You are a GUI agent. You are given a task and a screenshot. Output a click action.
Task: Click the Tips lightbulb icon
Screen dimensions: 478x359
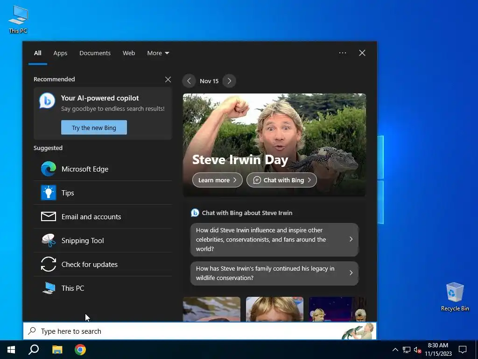point(49,193)
